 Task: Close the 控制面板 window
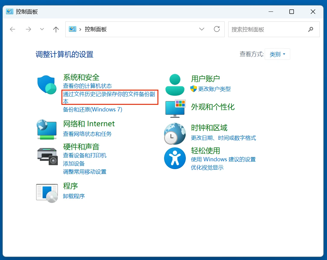(313, 12)
